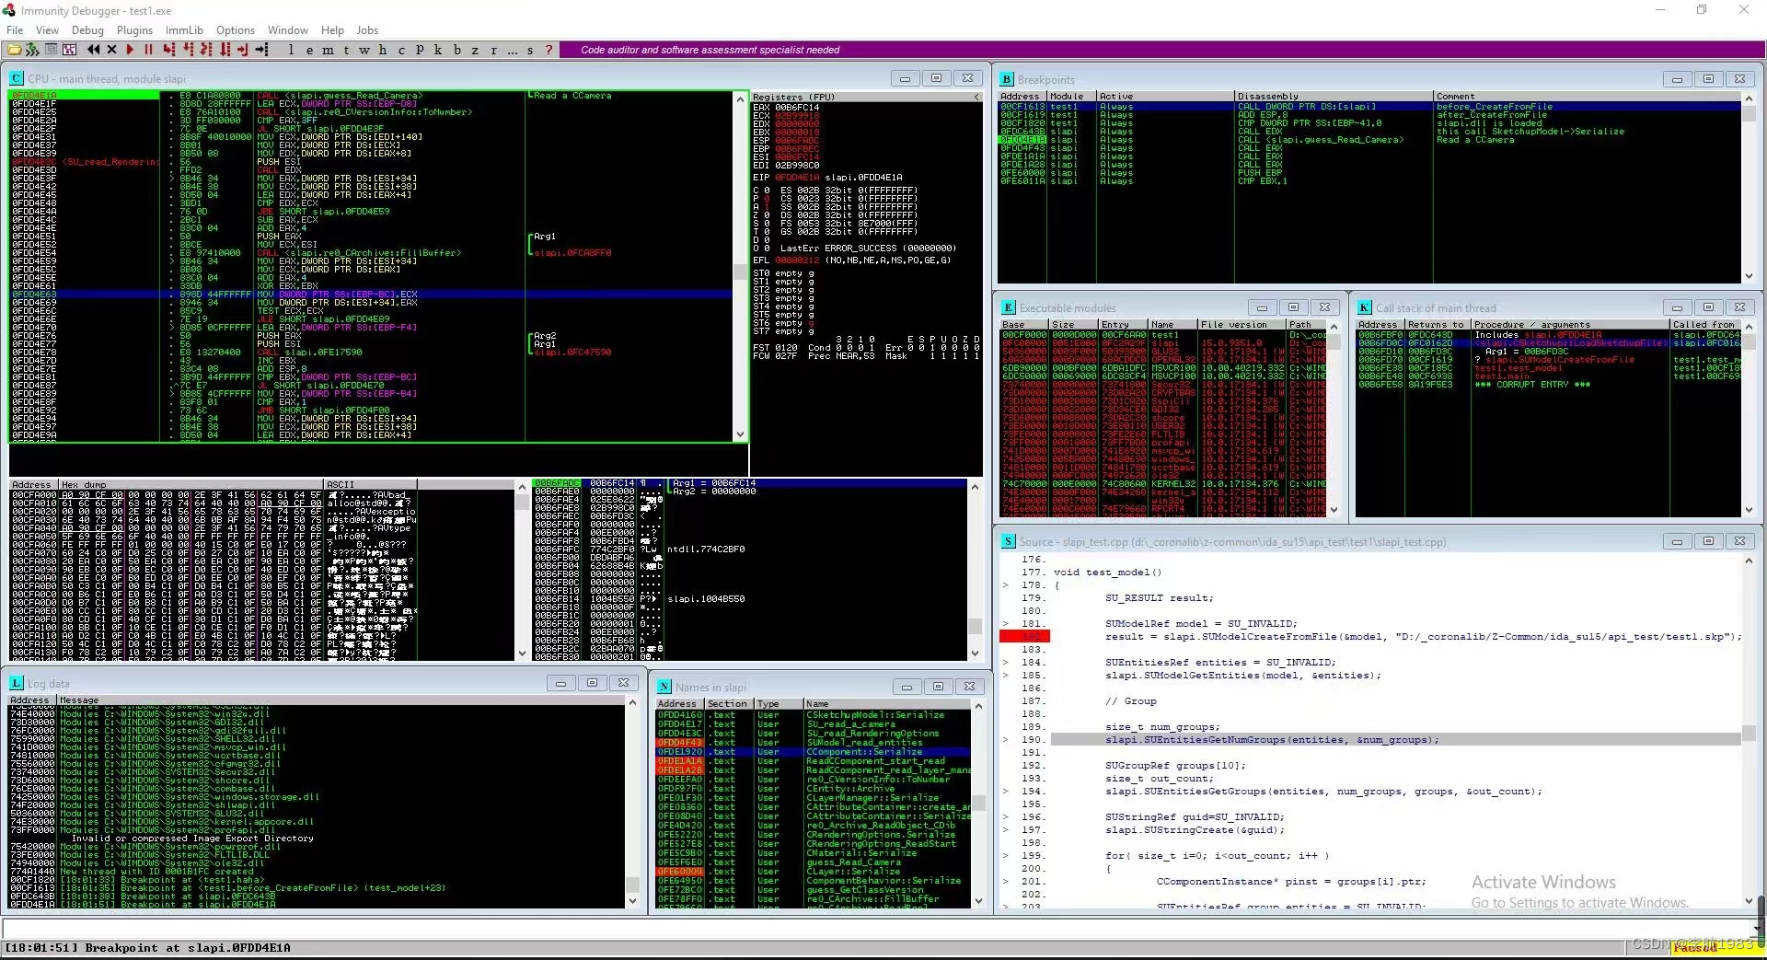Image resolution: width=1767 pixels, height=960 pixels.
Task: Click the 'C' icon of CPU window title
Action: pyautogui.click(x=17, y=79)
